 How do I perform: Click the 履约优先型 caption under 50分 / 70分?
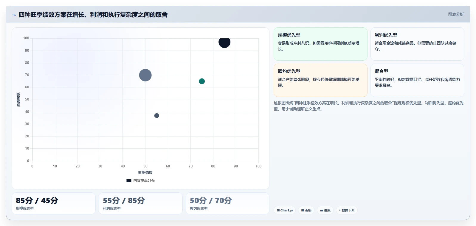(x=199, y=208)
